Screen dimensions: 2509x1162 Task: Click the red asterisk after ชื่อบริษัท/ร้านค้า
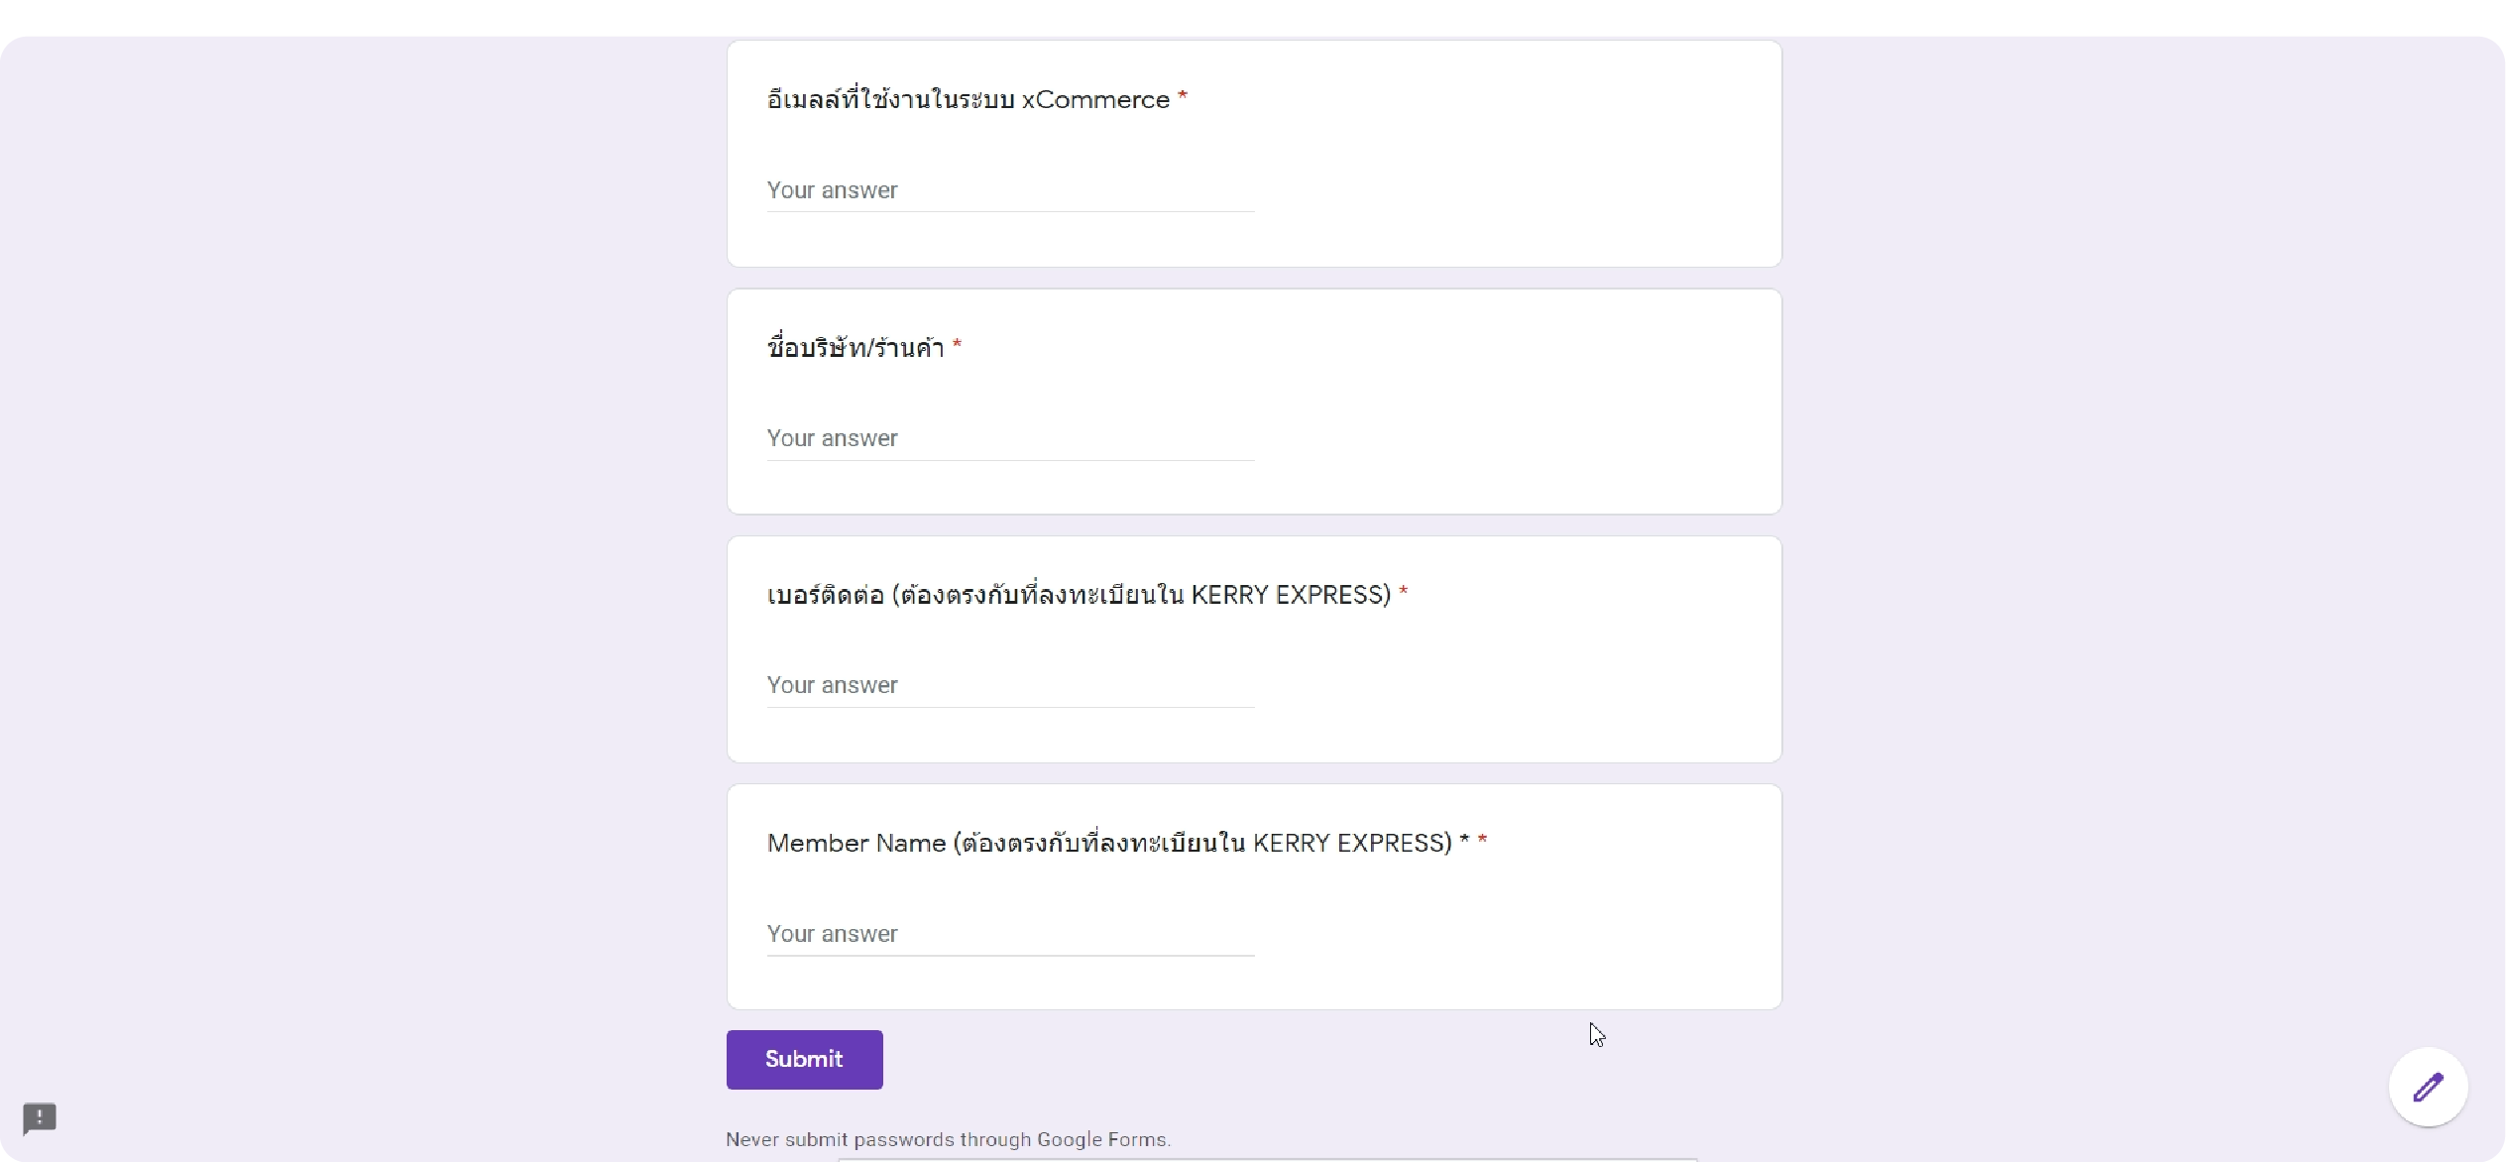pyautogui.click(x=957, y=344)
